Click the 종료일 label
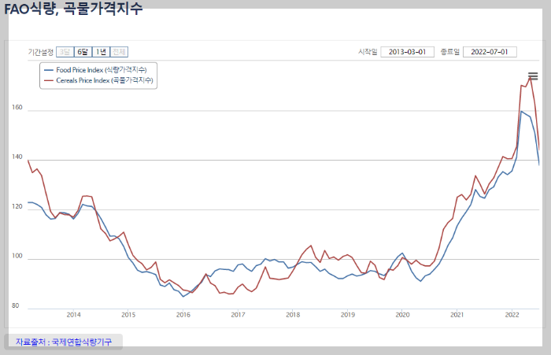The height and width of the screenshot is (355, 551). 449,52
